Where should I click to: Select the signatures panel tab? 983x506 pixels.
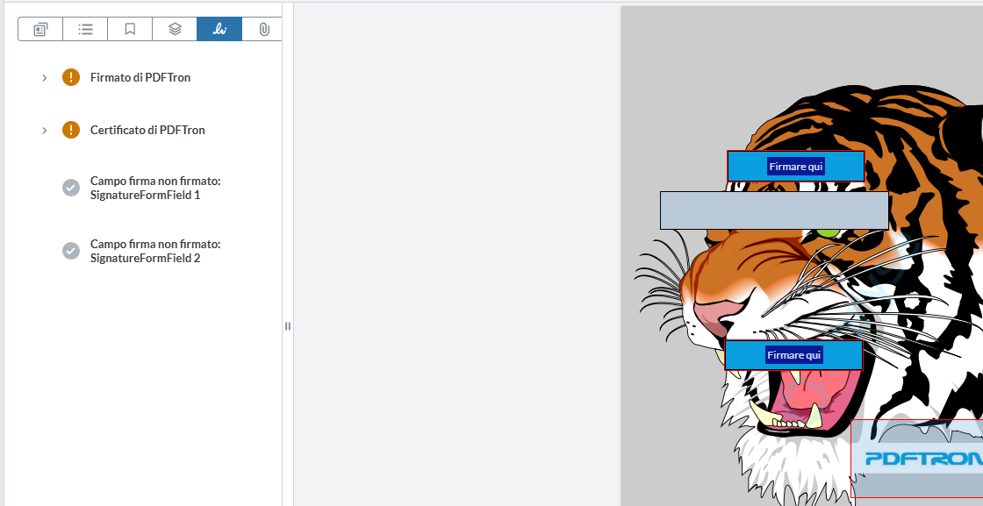click(219, 29)
